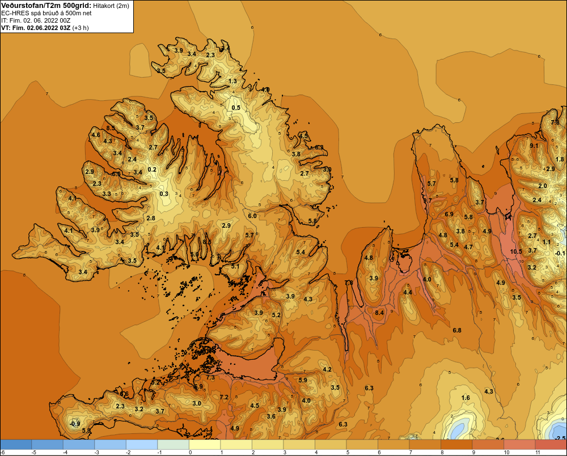Select the 7.3 temperature label
567x456 pixels.
tap(210, 377)
